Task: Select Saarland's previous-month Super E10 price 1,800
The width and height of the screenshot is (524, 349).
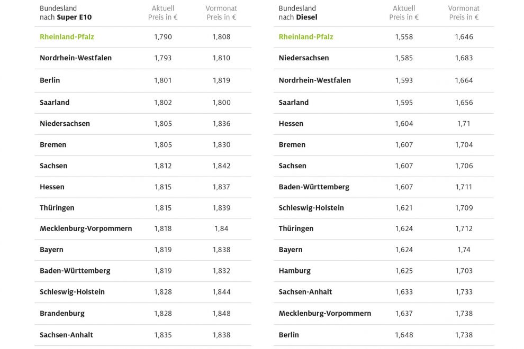Action: [221, 103]
